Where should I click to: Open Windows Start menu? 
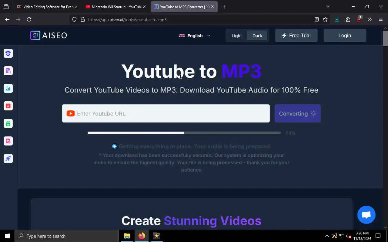7,236
